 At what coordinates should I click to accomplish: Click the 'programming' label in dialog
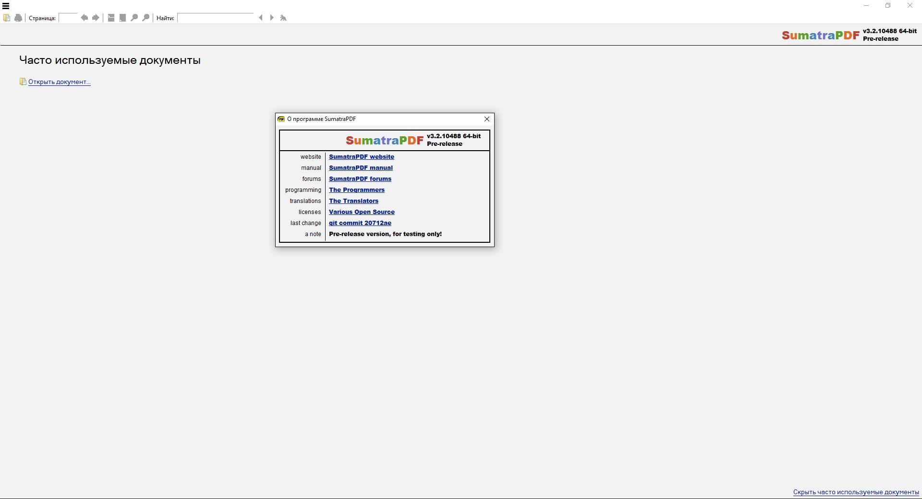[x=303, y=190]
